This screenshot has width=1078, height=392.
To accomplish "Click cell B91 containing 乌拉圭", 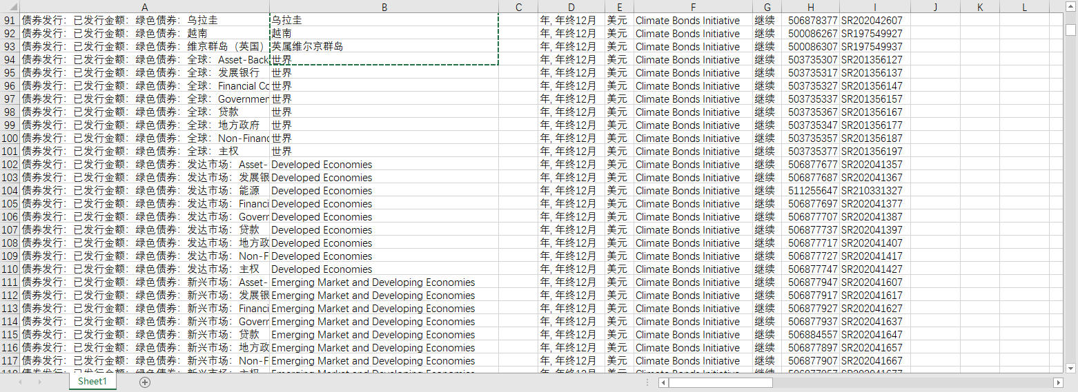I will pos(384,21).
